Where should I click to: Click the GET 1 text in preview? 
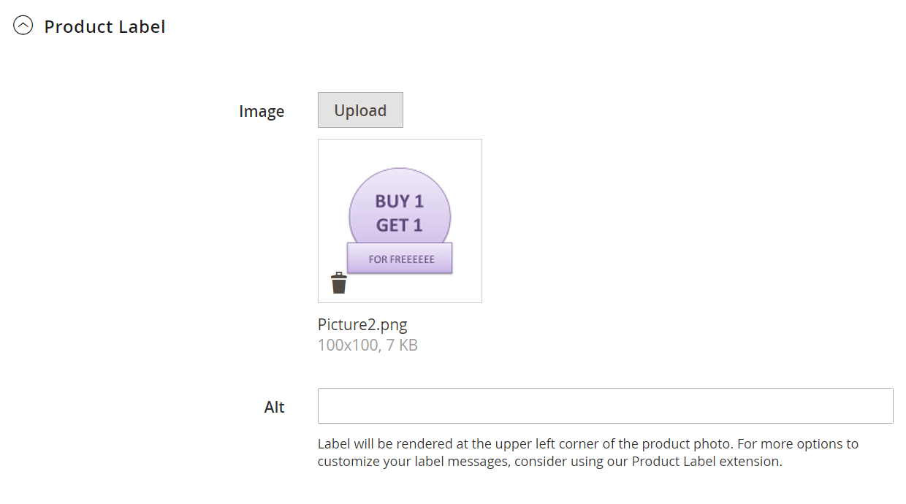coord(400,225)
